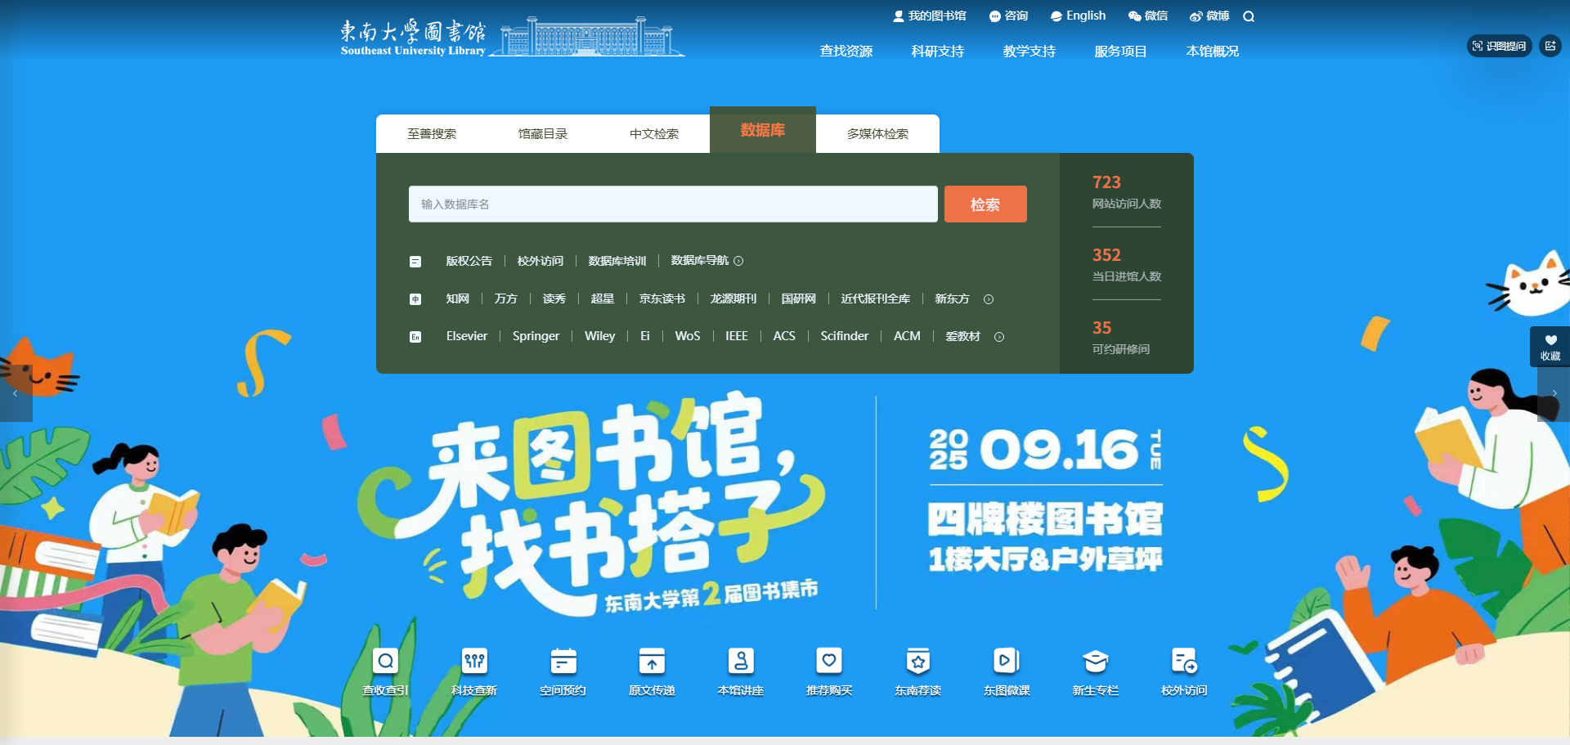Open the 京东读书 link
This screenshot has height=745, width=1570.
click(662, 298)
